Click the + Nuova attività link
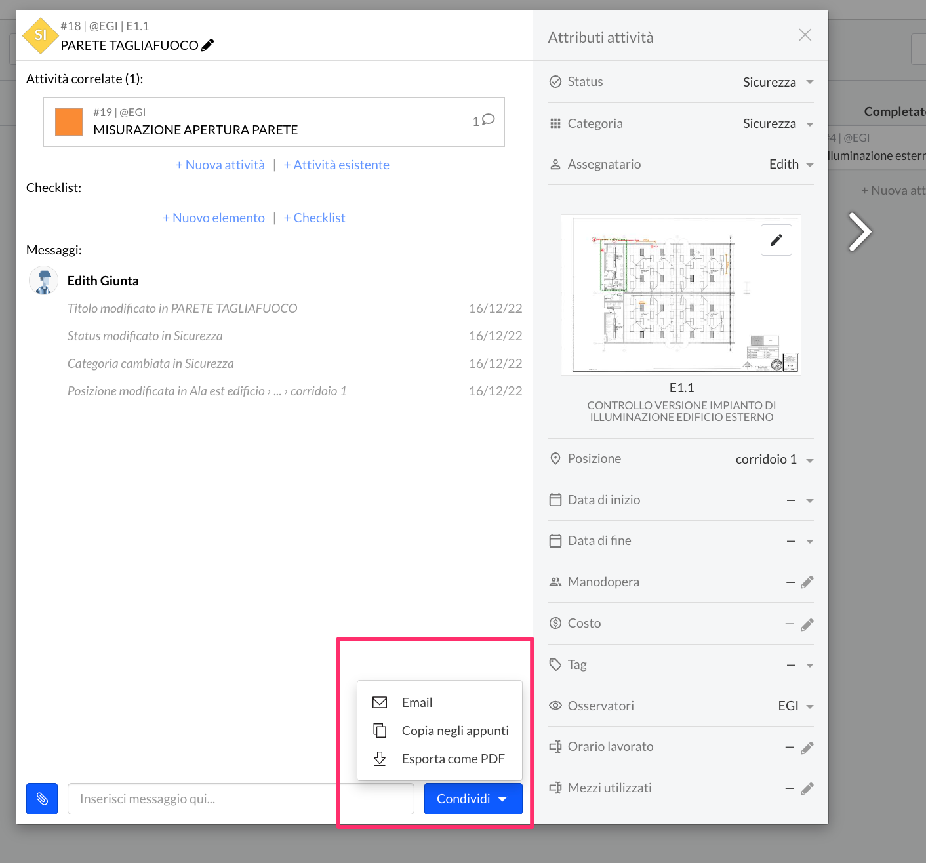Image resolution: width=926 pixels, height=863 pixels. tap(220, 165)
